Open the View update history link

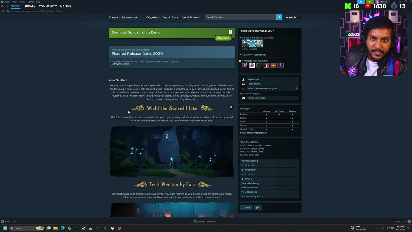click(x=250, y=183)
